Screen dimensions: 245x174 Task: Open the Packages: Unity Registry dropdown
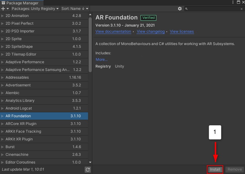pyautogui.click(x=35, y=9)
